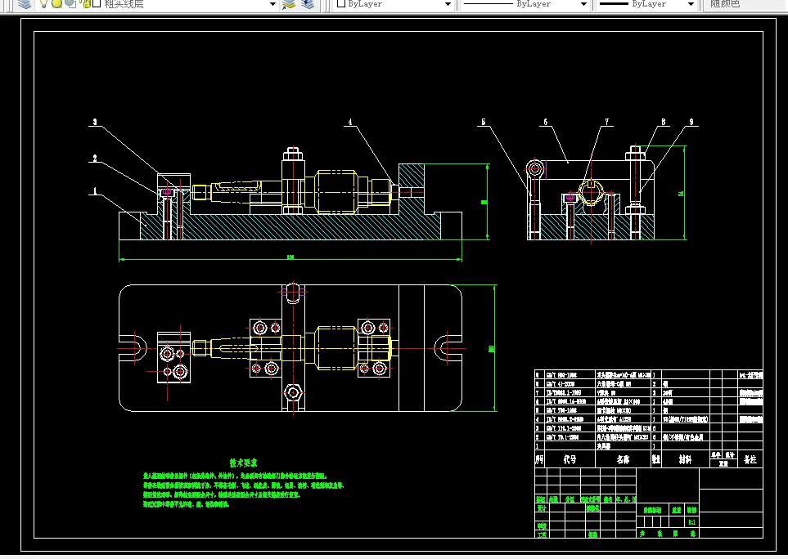
Task: Select balloon label 4 in front view
Action: point(350,122)
